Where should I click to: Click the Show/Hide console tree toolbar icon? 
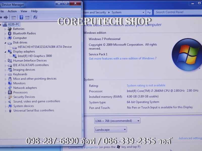tap(14, 17)
